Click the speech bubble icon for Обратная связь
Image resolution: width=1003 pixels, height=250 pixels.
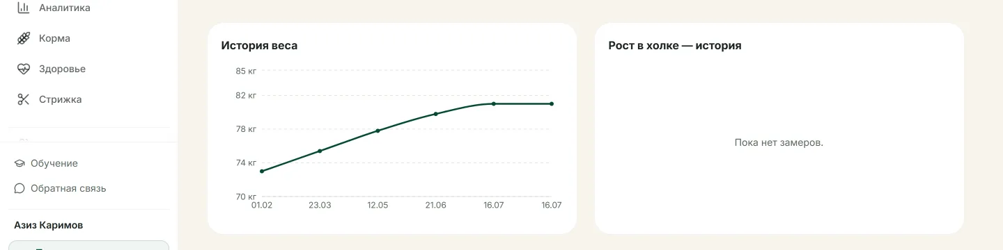pos(20,188)
